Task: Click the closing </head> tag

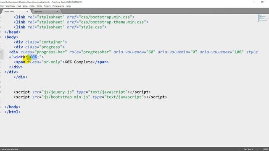Action: (12, 32)
